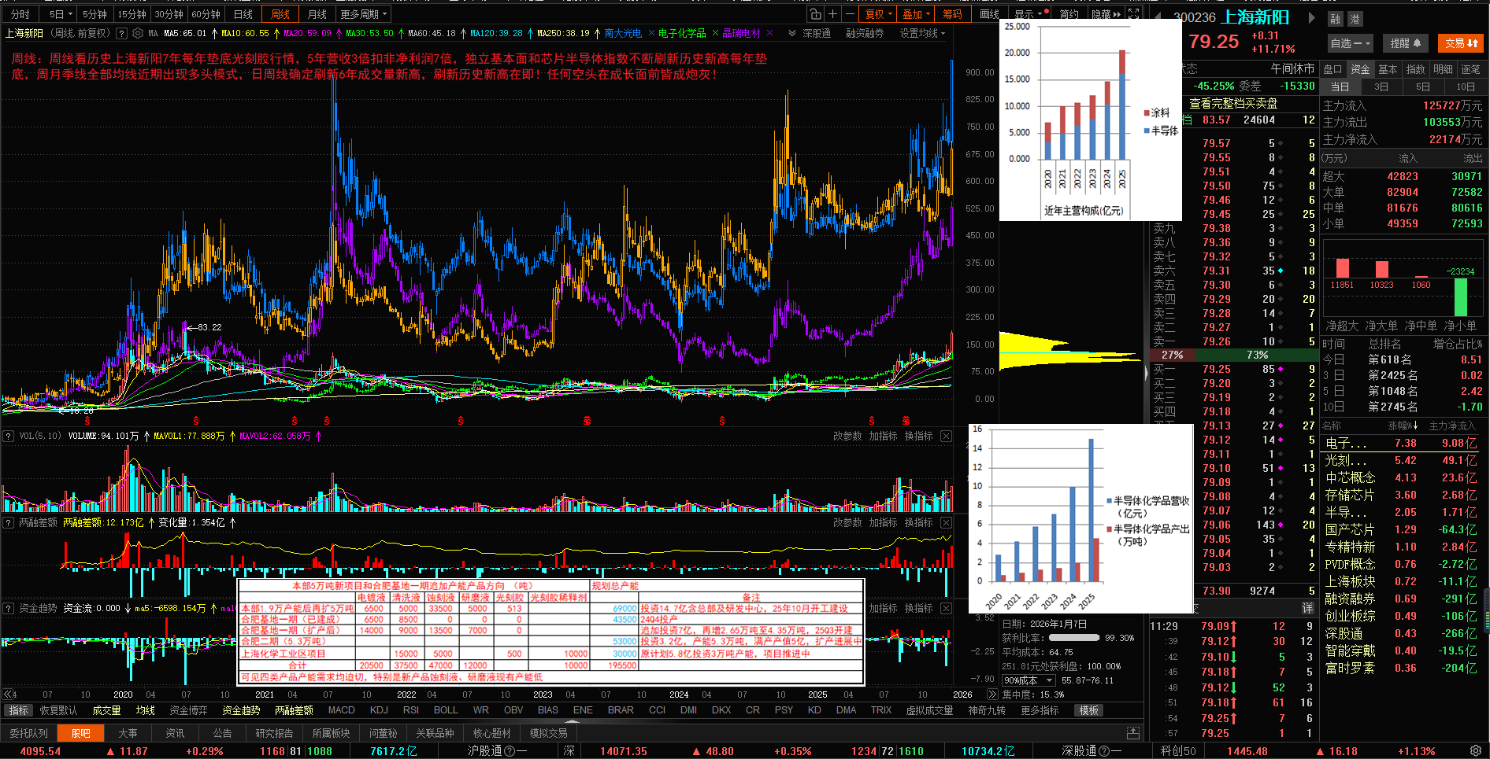Click the help question mark beside 上海新阳
Screen dimensions: 1490x759
coord(121,33)
